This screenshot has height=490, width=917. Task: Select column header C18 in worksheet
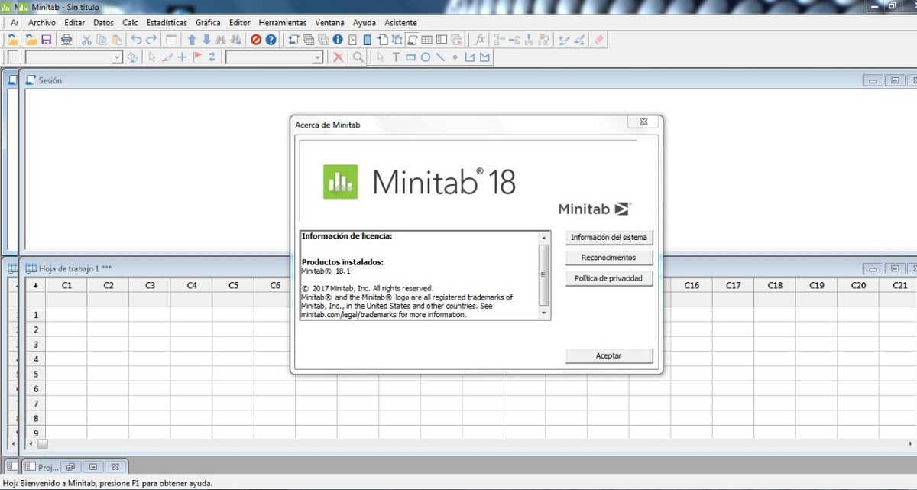pyautogui.click(x=775, y=285)
